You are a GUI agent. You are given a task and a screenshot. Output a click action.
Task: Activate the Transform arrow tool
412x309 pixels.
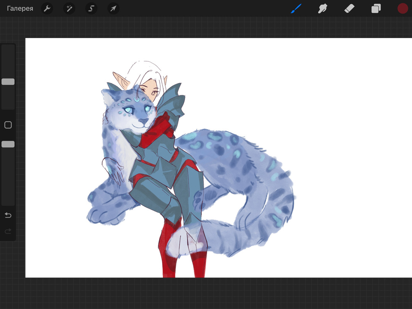pyautogui.click(x=113, y=8)
